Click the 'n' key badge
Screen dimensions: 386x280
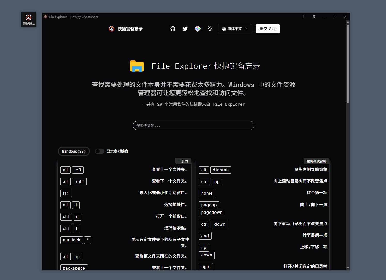[x=77, y=217]
